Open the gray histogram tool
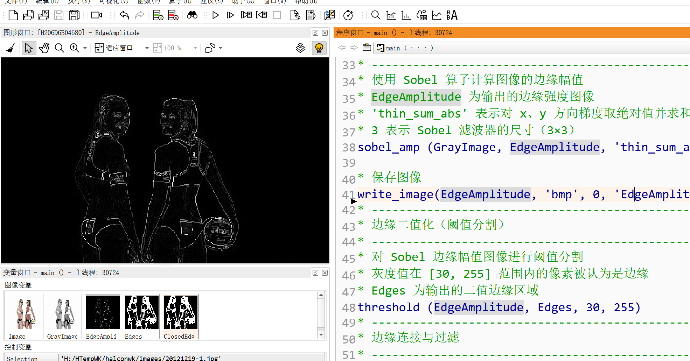Image resolution: width=690 pixels, height=361 pixels. click(391, 15)
